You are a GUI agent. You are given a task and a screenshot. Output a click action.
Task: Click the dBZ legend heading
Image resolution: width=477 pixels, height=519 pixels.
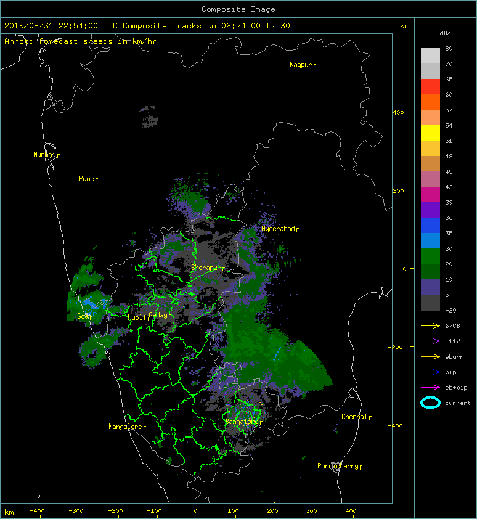[445, 33]
